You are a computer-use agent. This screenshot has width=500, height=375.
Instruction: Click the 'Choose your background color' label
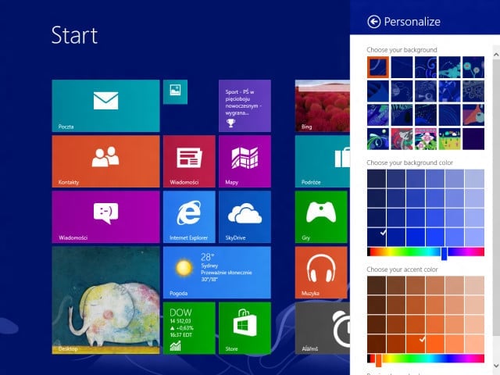coord(409,162)
